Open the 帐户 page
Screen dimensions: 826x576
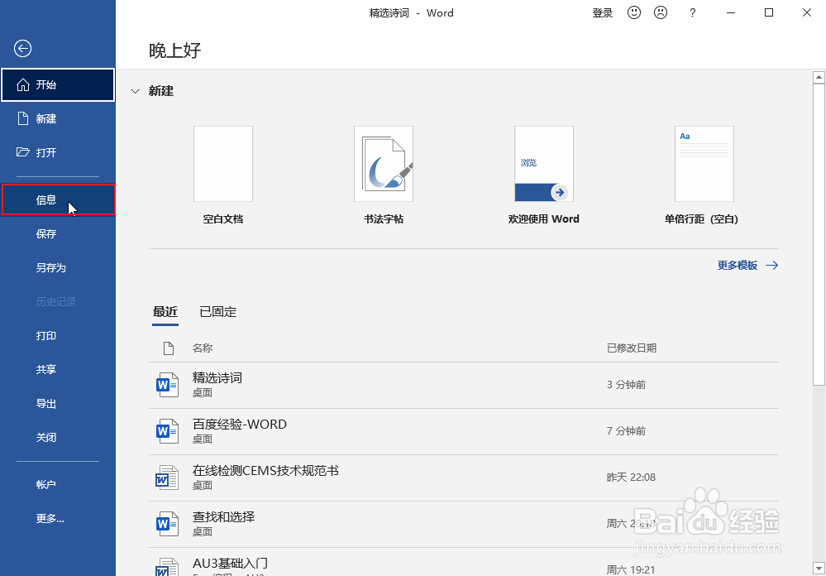pos(58,484)
